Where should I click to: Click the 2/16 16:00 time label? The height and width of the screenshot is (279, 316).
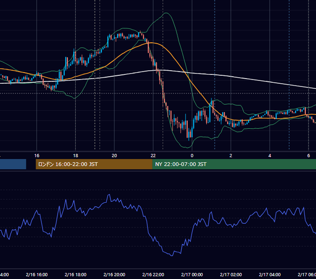(37, 274)
